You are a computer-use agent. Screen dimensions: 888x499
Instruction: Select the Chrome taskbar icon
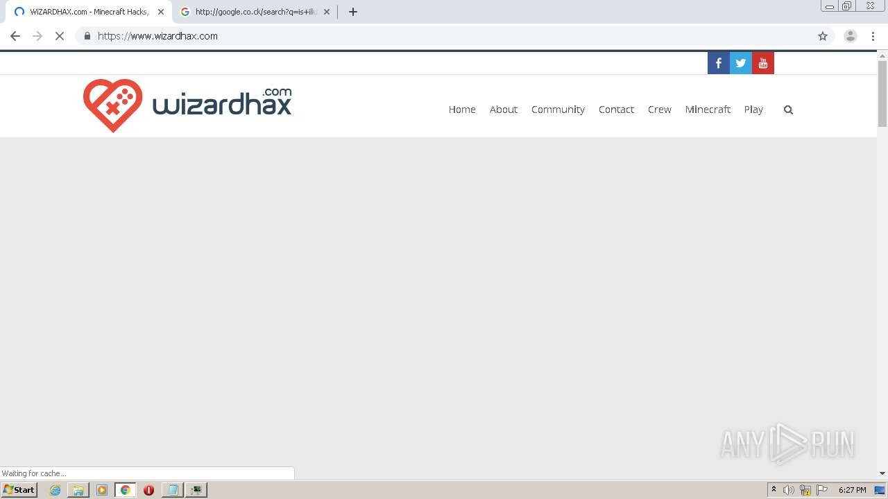126,490
